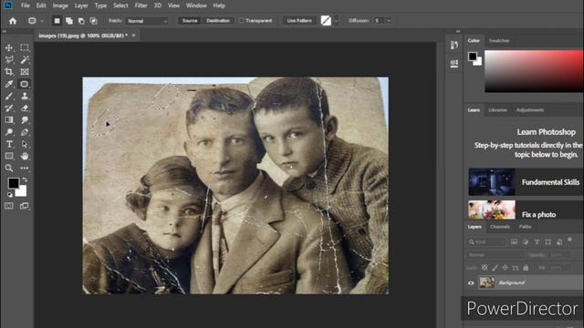Open the Image menu
Viewport: 584px width, 328px height.
[60, 5]
